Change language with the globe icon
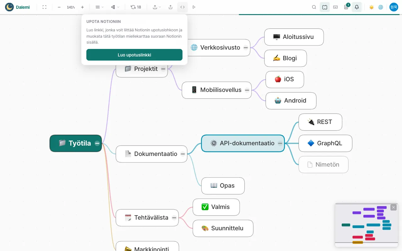402x251 pixels. tap(381, 7)
